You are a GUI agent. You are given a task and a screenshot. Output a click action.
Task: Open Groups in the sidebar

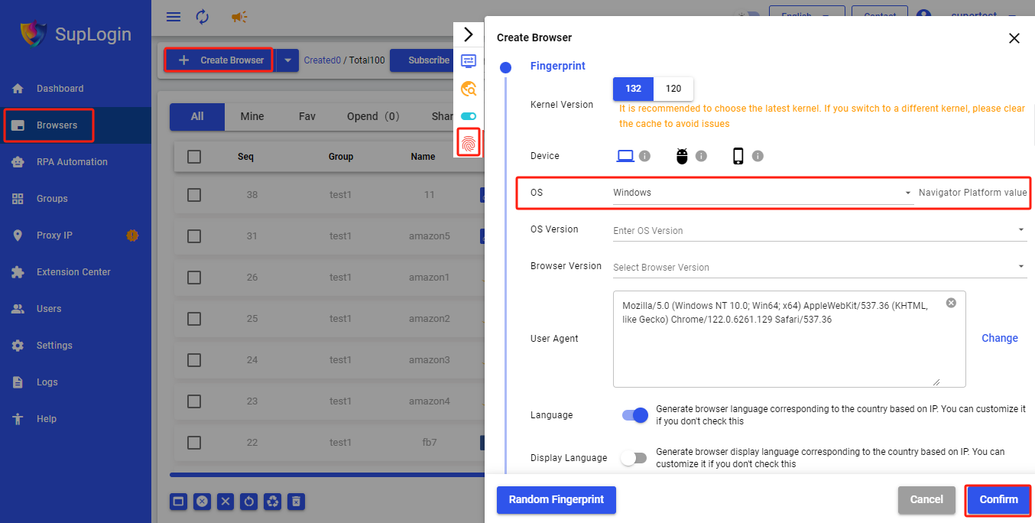[x=76, y=199]
